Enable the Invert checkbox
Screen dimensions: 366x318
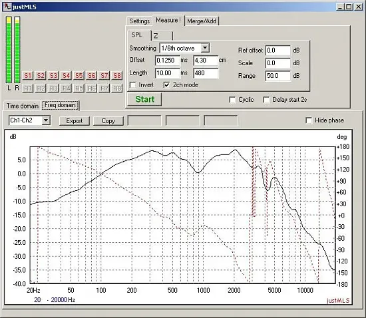133,85
